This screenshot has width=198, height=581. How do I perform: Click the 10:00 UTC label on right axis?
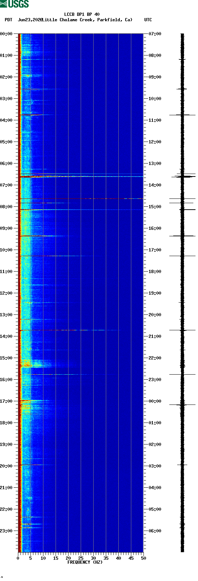pos(155,99)
